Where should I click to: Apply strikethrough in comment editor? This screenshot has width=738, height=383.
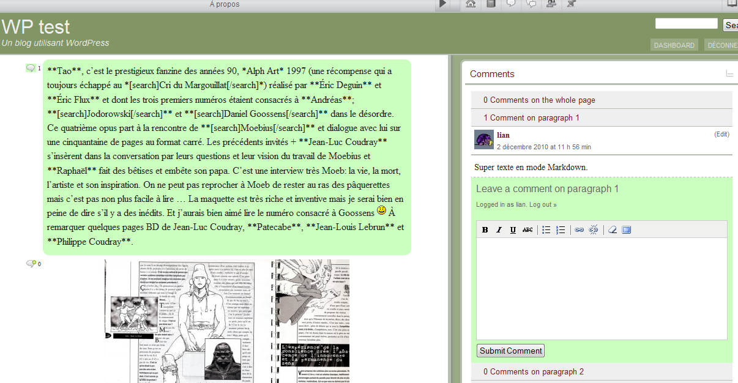click(x=527, y=230)
